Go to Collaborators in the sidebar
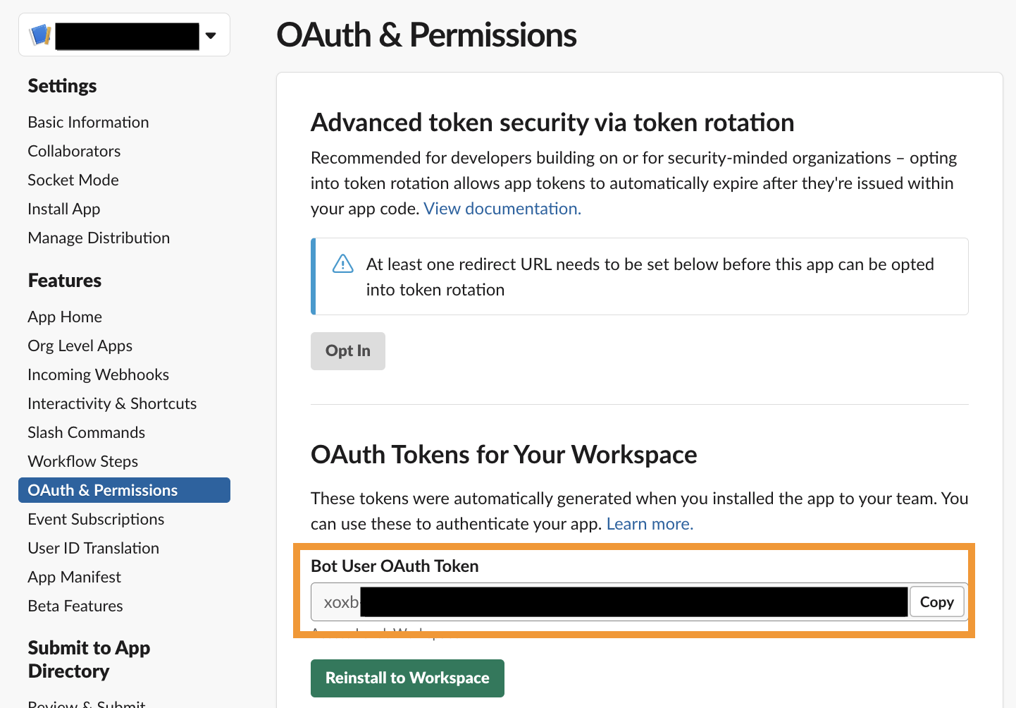The image size is (1016, 708). (74, 151)
